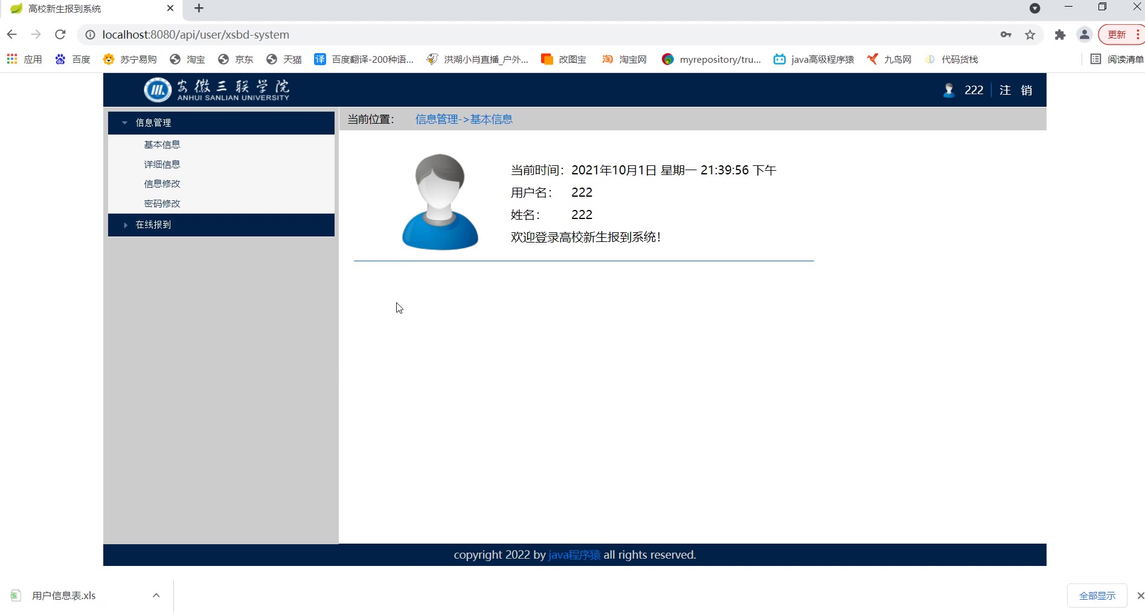Screen dimensions: 1145x613
Task: Open the 淘宝网 bookmark
Action: pyautogui.click(x=624, y=59)
